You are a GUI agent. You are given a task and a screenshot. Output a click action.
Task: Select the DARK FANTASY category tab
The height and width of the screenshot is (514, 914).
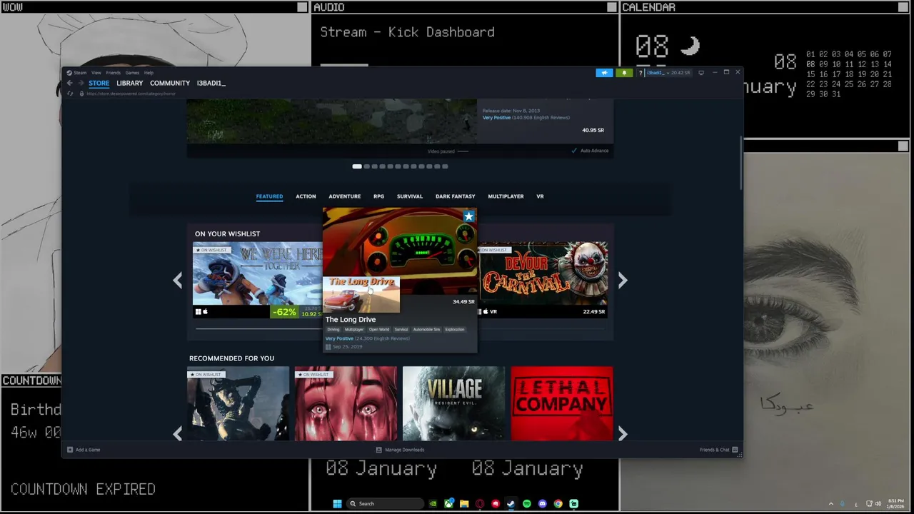(455, 196)
